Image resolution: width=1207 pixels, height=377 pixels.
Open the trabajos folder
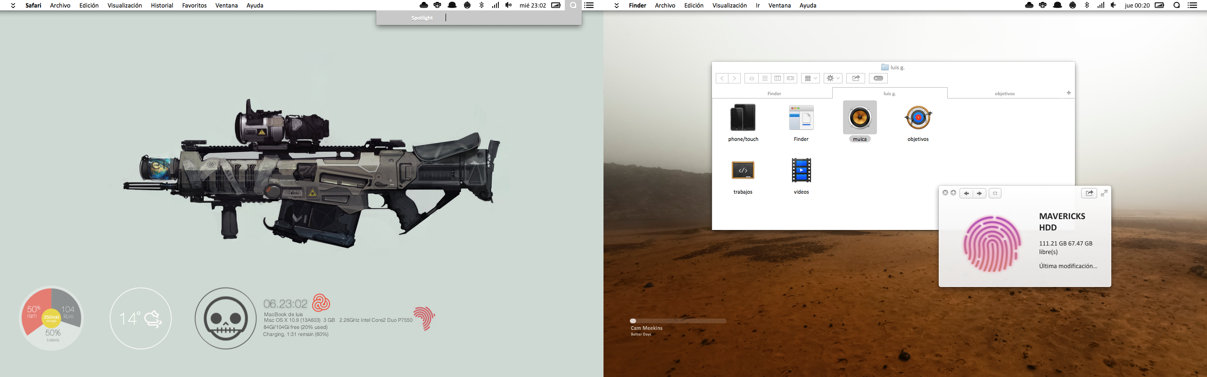[743, 171]
